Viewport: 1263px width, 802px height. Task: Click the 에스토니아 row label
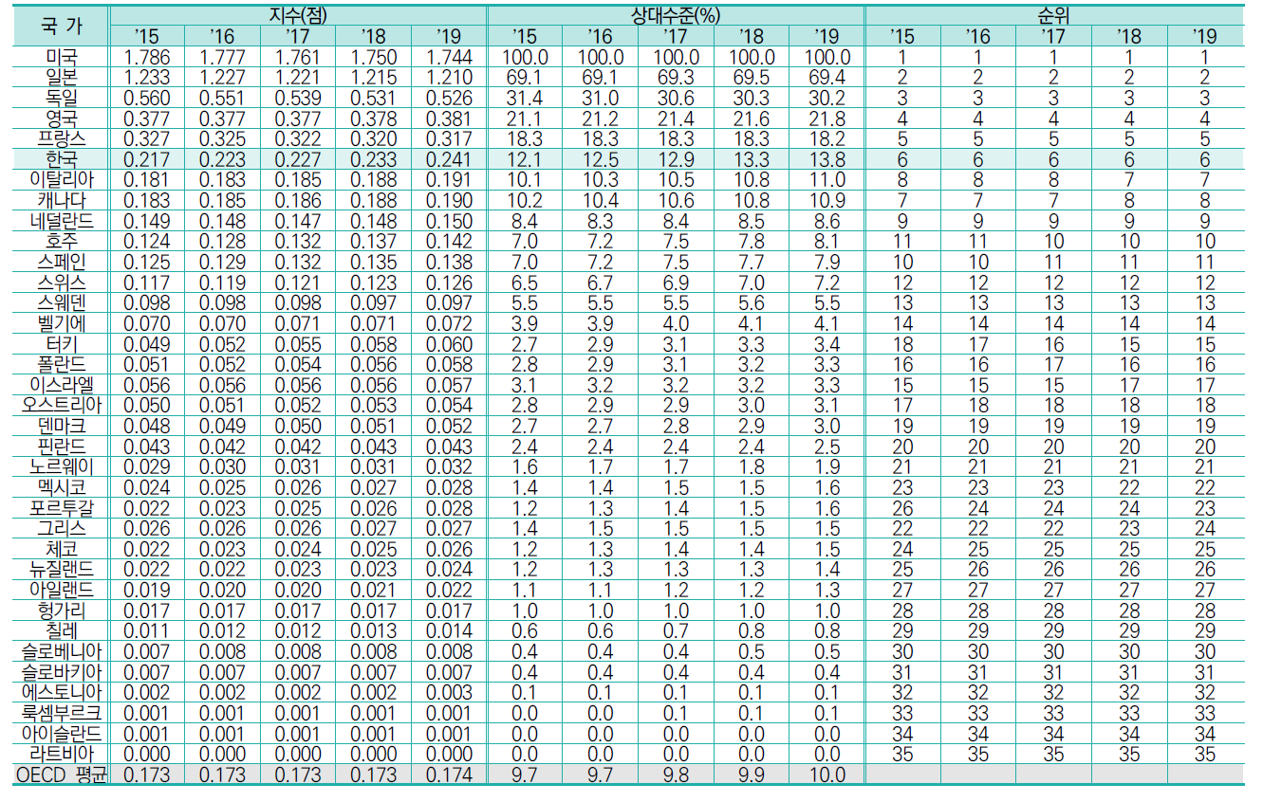click(x=61, y=693)
